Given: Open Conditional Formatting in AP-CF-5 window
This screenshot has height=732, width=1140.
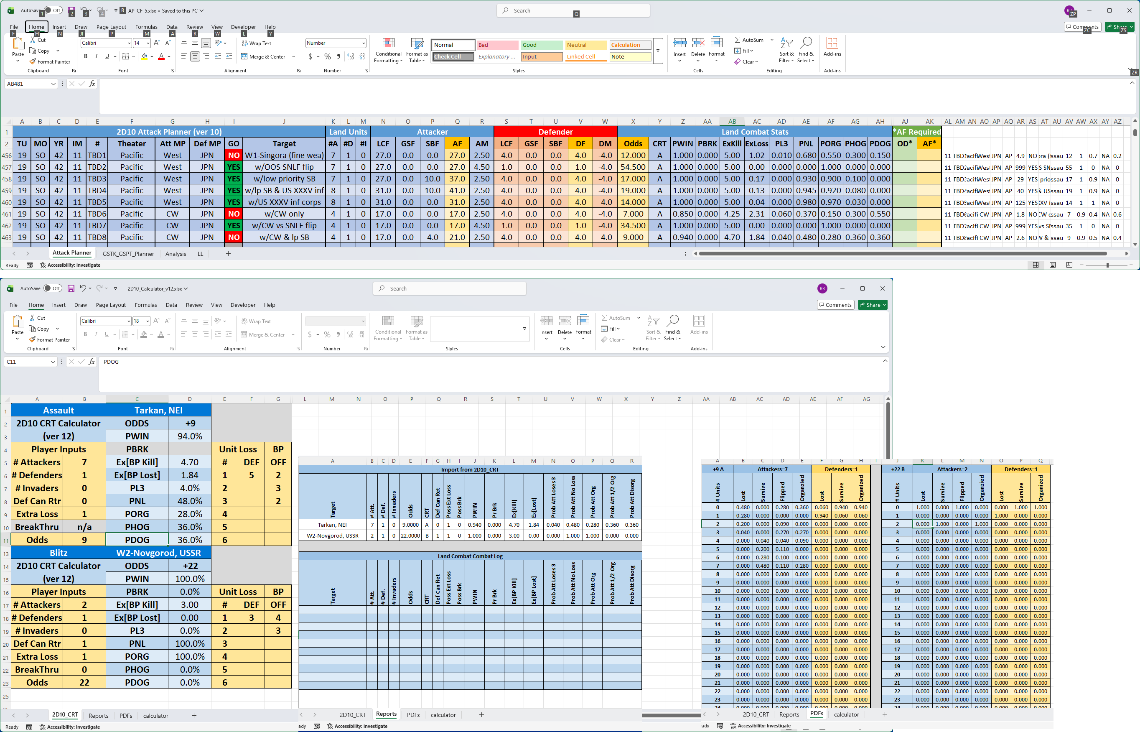Looking at the screenshot, I should [x=388, y=50].
